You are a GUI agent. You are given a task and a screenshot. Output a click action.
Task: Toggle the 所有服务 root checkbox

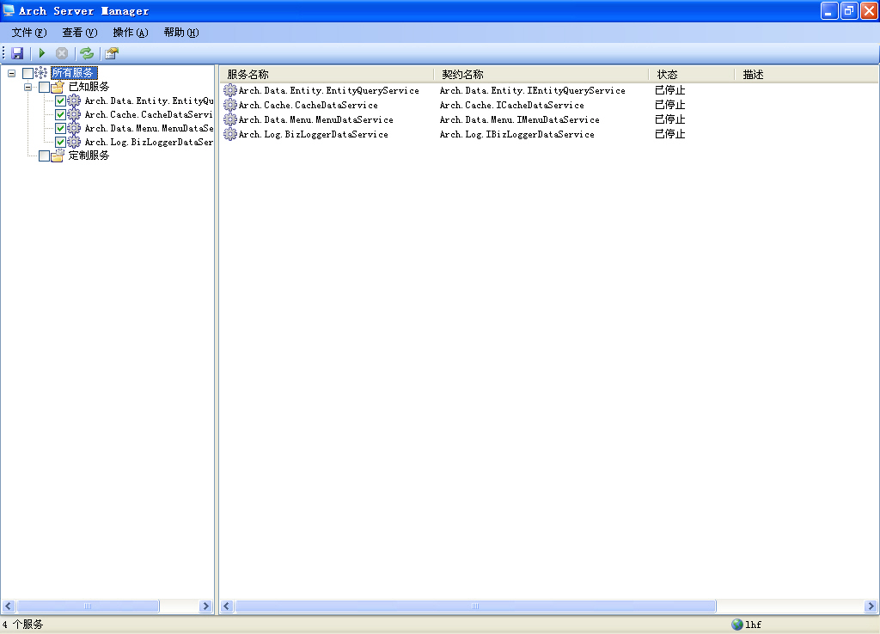click(27, 73)
